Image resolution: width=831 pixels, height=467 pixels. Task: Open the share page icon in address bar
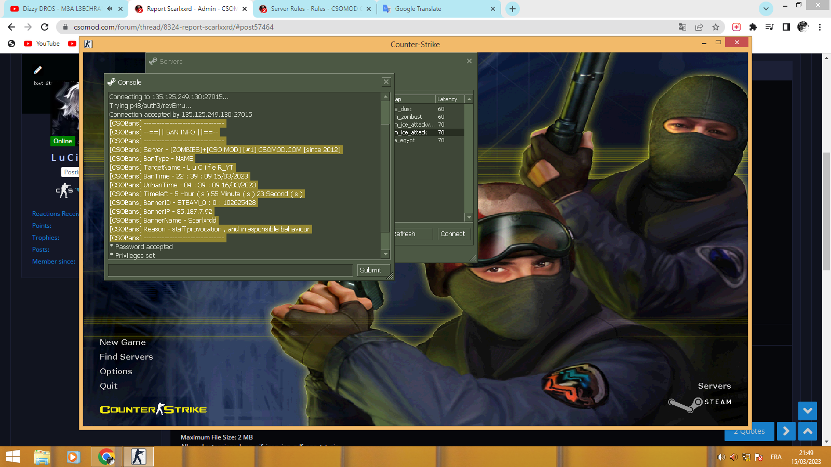(x=699, y=27)
